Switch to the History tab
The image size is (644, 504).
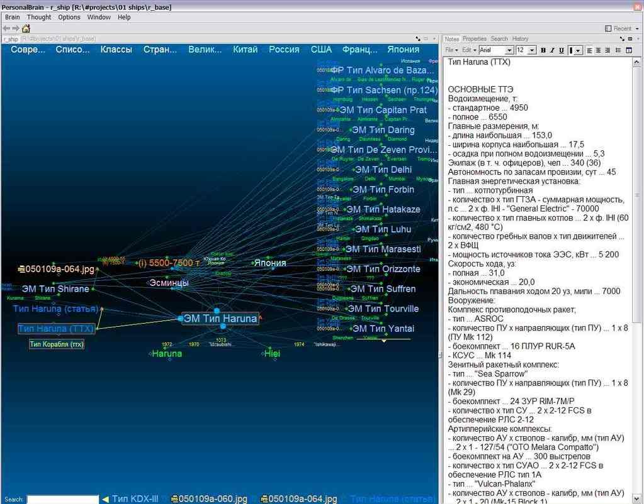coord(520,38)
